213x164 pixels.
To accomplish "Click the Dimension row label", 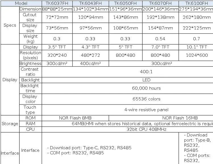I will click(30, 9).
